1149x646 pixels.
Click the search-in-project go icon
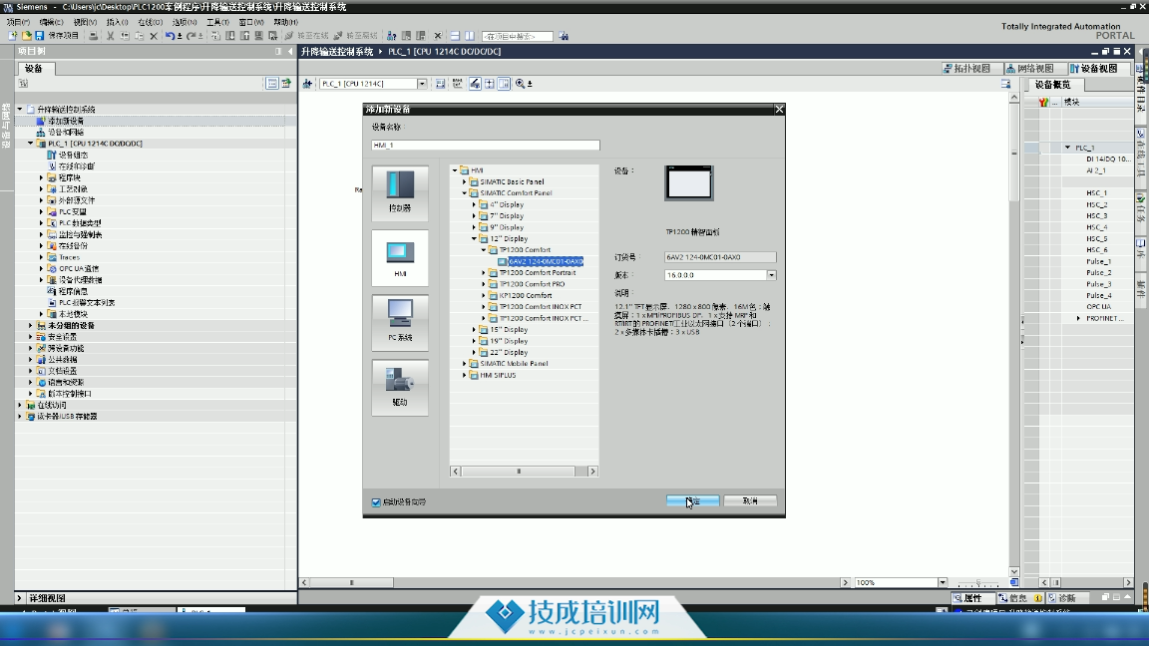coord(564,35)
